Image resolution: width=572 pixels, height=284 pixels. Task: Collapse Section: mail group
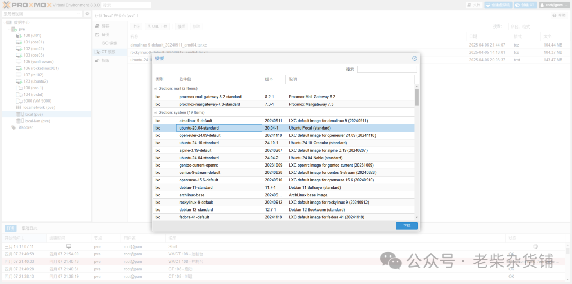pyautogui.click(x=155, y=88)
